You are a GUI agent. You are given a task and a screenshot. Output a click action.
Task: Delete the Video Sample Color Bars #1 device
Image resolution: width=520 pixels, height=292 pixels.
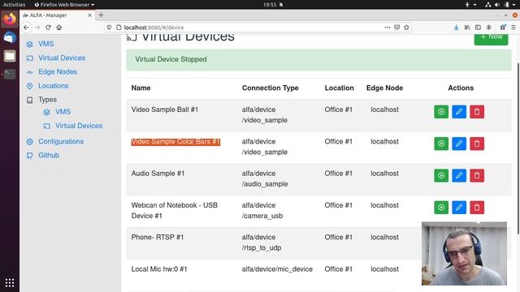[x=477, y=144]
